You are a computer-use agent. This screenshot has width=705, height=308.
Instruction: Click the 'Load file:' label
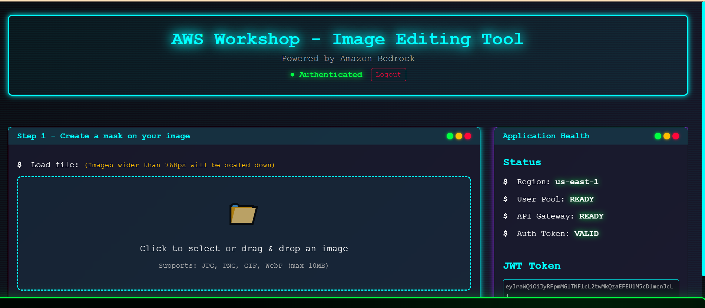55,165
